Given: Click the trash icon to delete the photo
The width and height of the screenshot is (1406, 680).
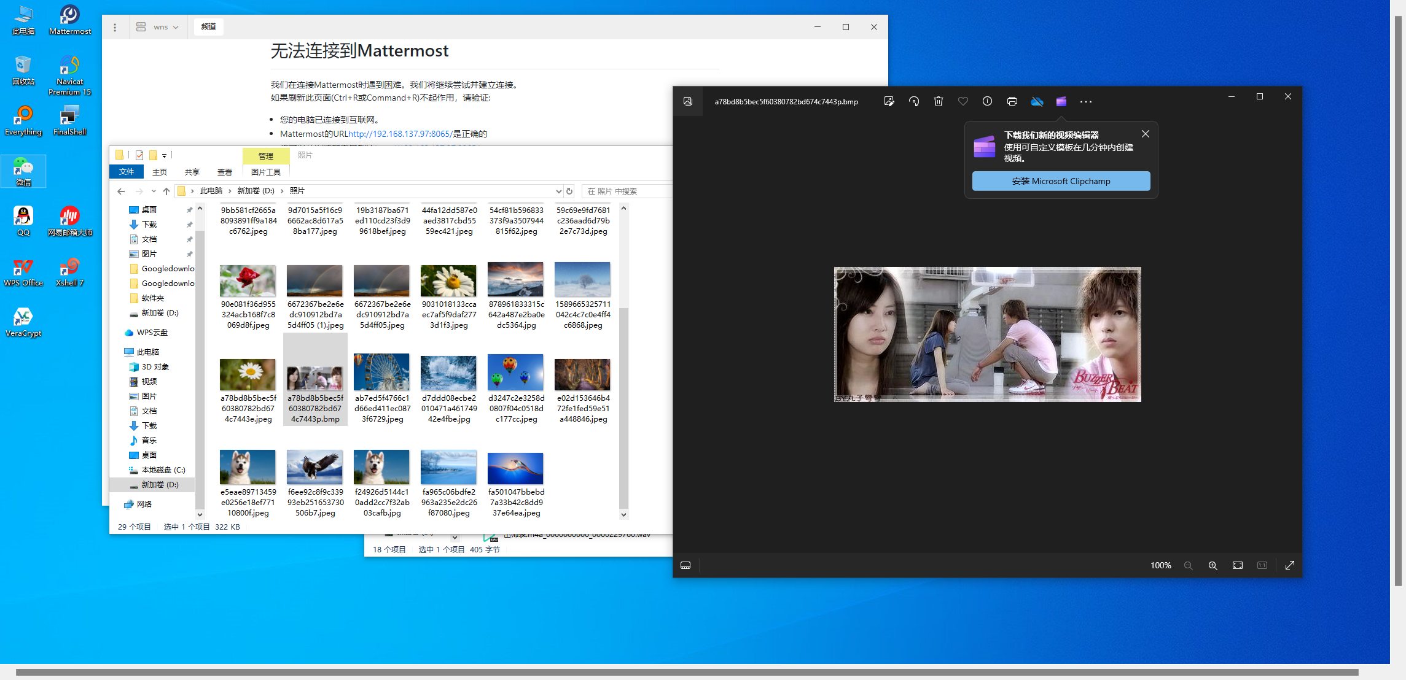Looking at the screenshot, I should 938,101.
